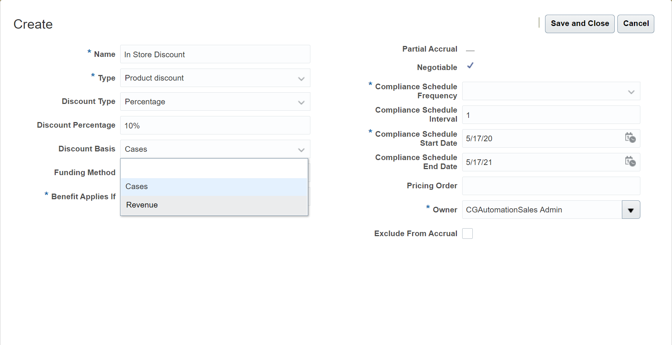Click the Compliance Schedule Interval field
672x345 pixels.
pos(551,115)
